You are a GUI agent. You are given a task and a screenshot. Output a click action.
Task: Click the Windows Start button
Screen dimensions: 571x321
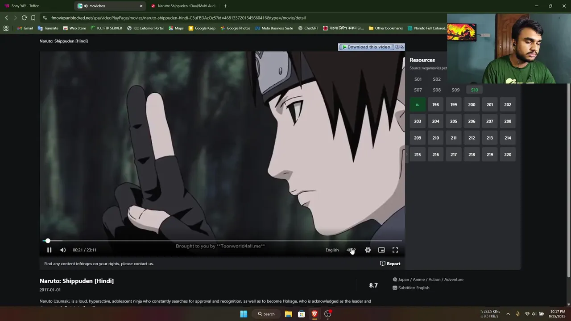pyautogui.click(x=244, y=314)
